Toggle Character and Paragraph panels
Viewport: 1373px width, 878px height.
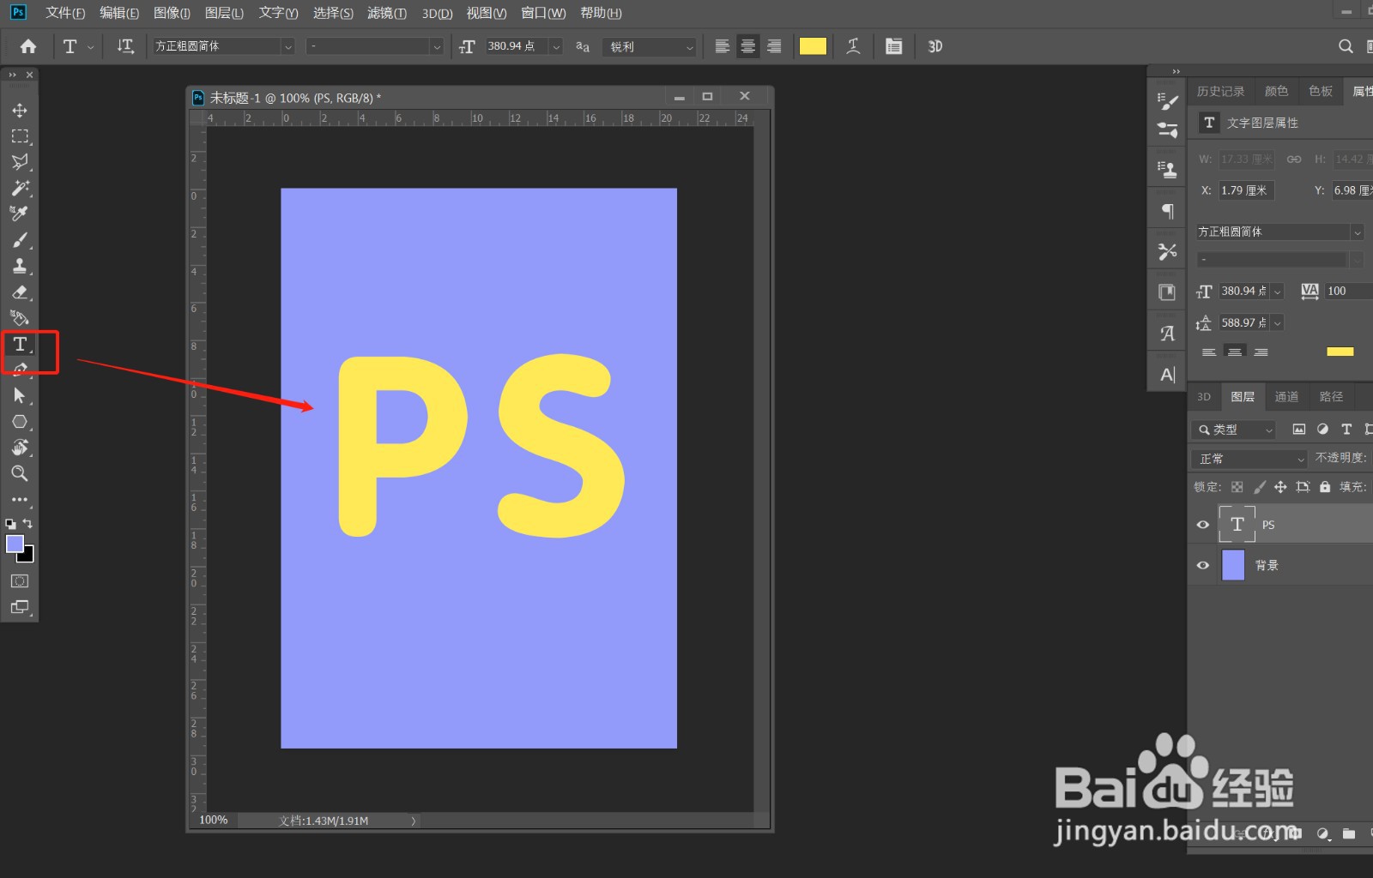tap(893, 46)
